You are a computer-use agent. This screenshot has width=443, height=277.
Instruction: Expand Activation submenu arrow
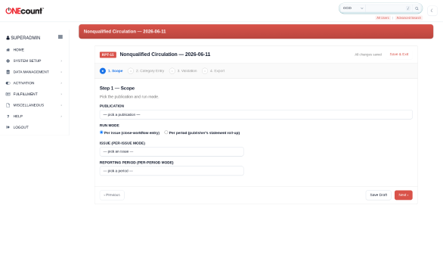pyautogui.click(x=61, y=83)
